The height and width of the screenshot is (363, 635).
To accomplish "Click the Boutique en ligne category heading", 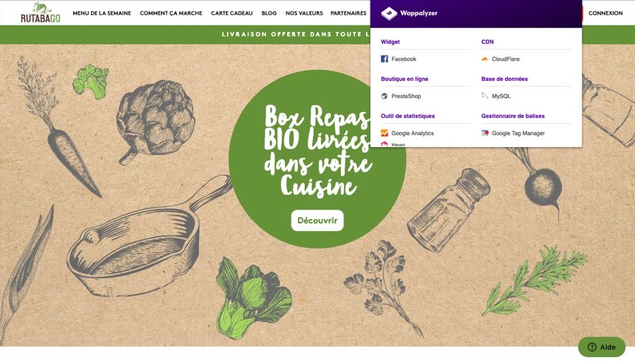I will click(405, 79).
